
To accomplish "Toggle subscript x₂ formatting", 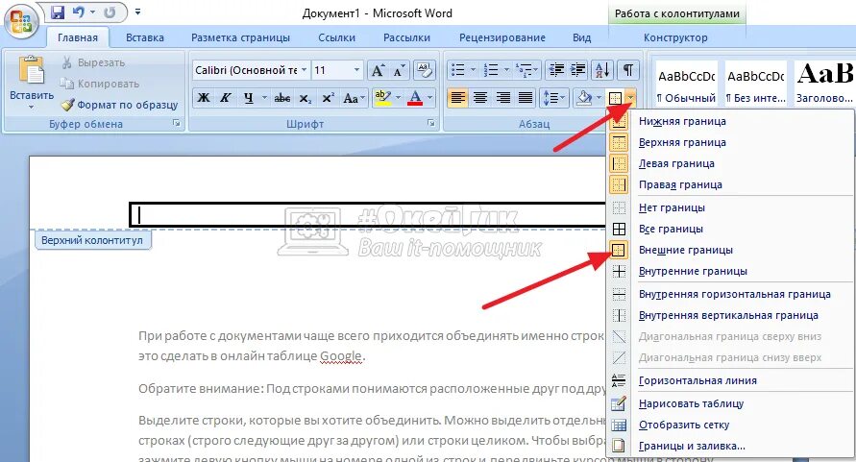I will click(x=306, y=98).
